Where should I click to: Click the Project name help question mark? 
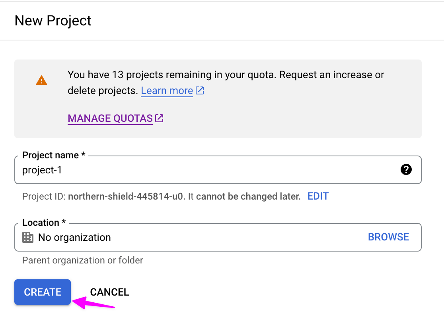406,170
